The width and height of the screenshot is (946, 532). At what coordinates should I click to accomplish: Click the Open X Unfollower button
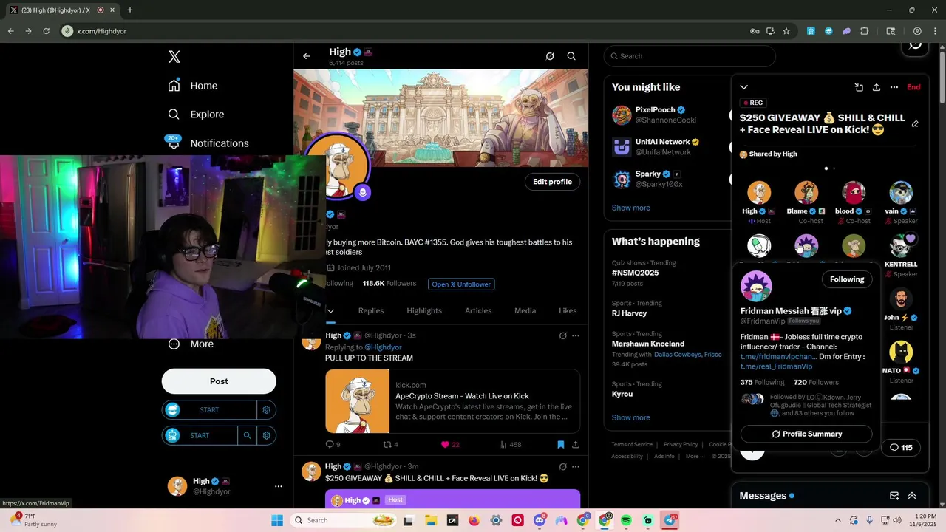(460, 284)
